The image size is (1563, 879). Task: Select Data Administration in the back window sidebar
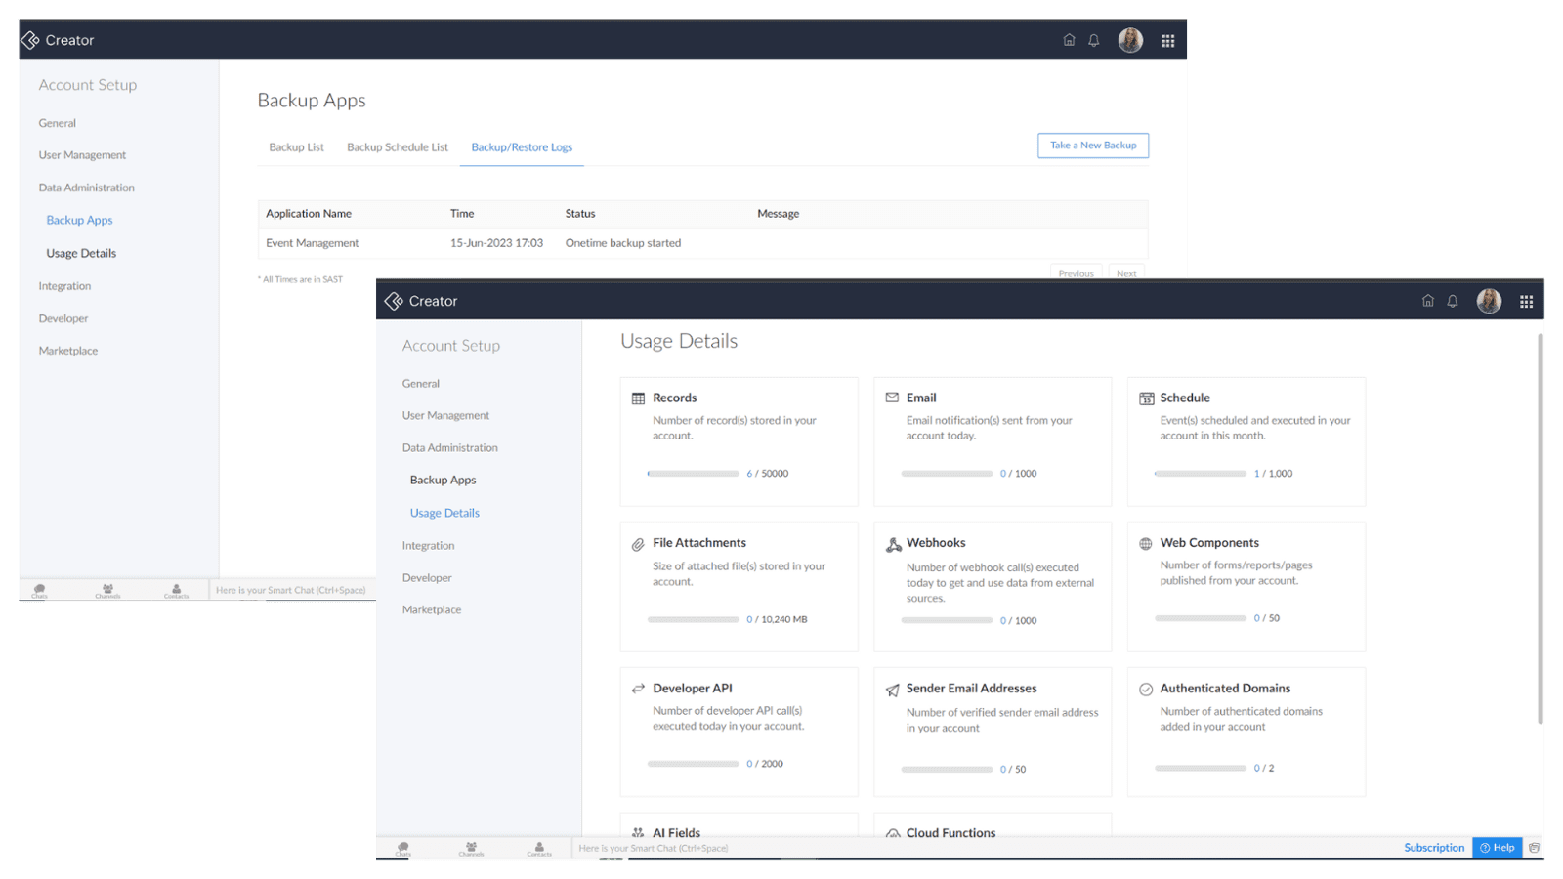87,188
